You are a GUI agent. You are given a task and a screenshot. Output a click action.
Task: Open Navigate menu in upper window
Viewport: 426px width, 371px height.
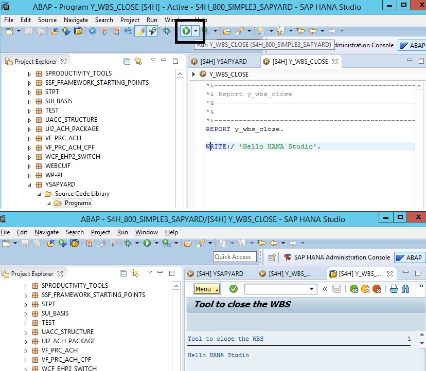pos(76,20)
